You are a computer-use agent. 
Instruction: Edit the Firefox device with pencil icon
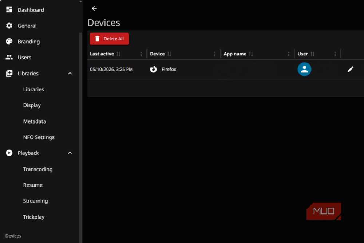[x=350, y=69]
